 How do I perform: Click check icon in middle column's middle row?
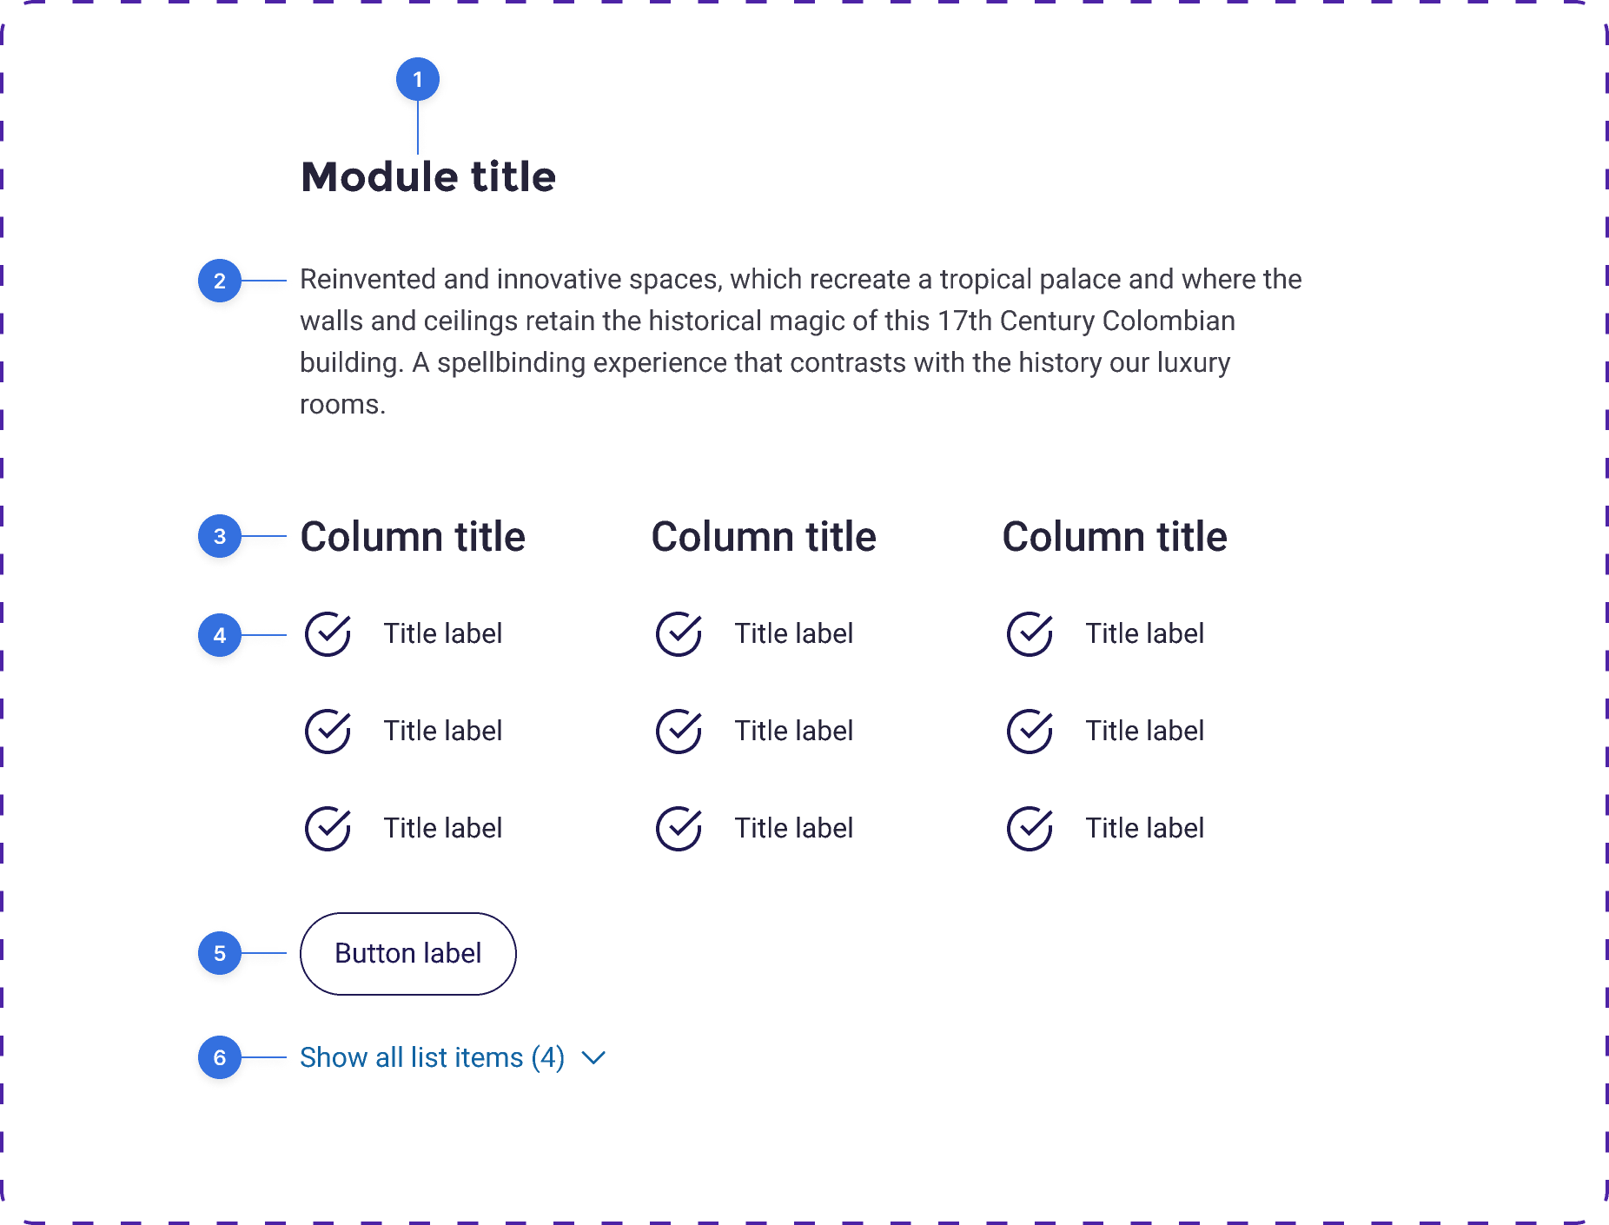click(x=679, y=732)
